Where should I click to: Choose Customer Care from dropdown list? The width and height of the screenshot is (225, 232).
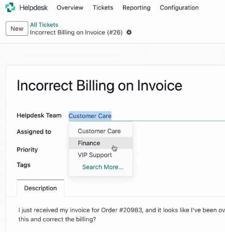pos(101,131)
